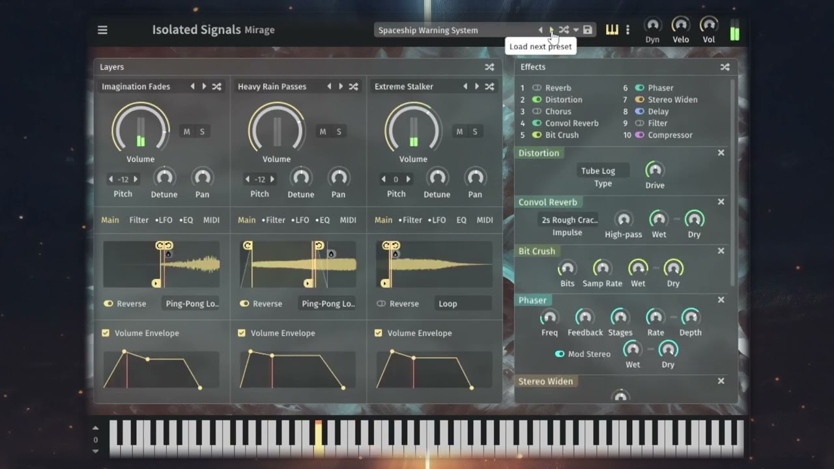Click the highlighted orange piano key
Viewport: 834px width, 469px height.
point(319,438)
